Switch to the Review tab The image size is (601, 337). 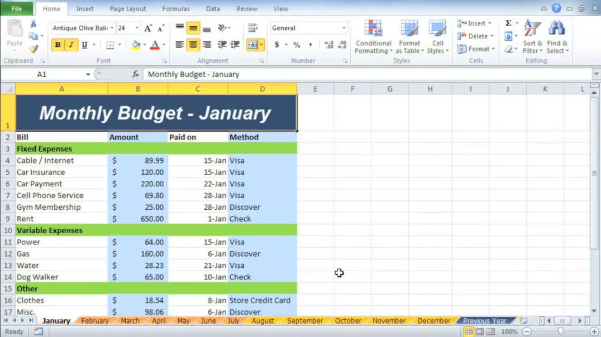(247, 8)
